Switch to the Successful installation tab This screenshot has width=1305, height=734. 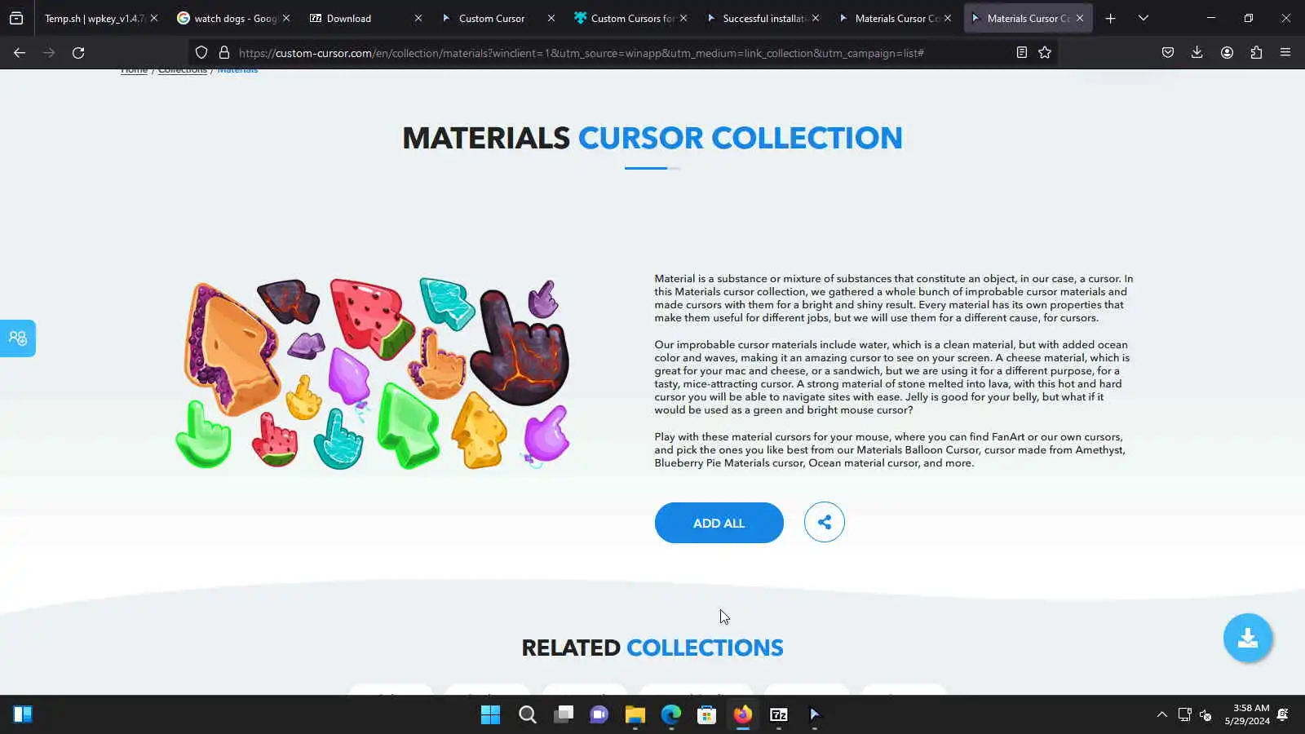763,18
